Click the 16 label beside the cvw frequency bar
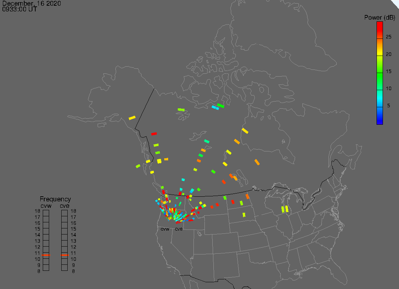Viewport: 399px width, 289px height. point(37,223)
